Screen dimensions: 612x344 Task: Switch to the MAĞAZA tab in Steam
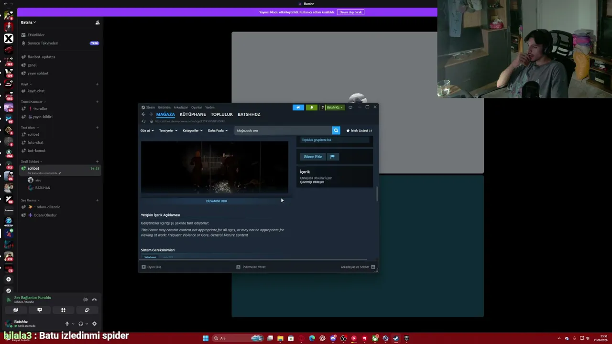[165, 114]
